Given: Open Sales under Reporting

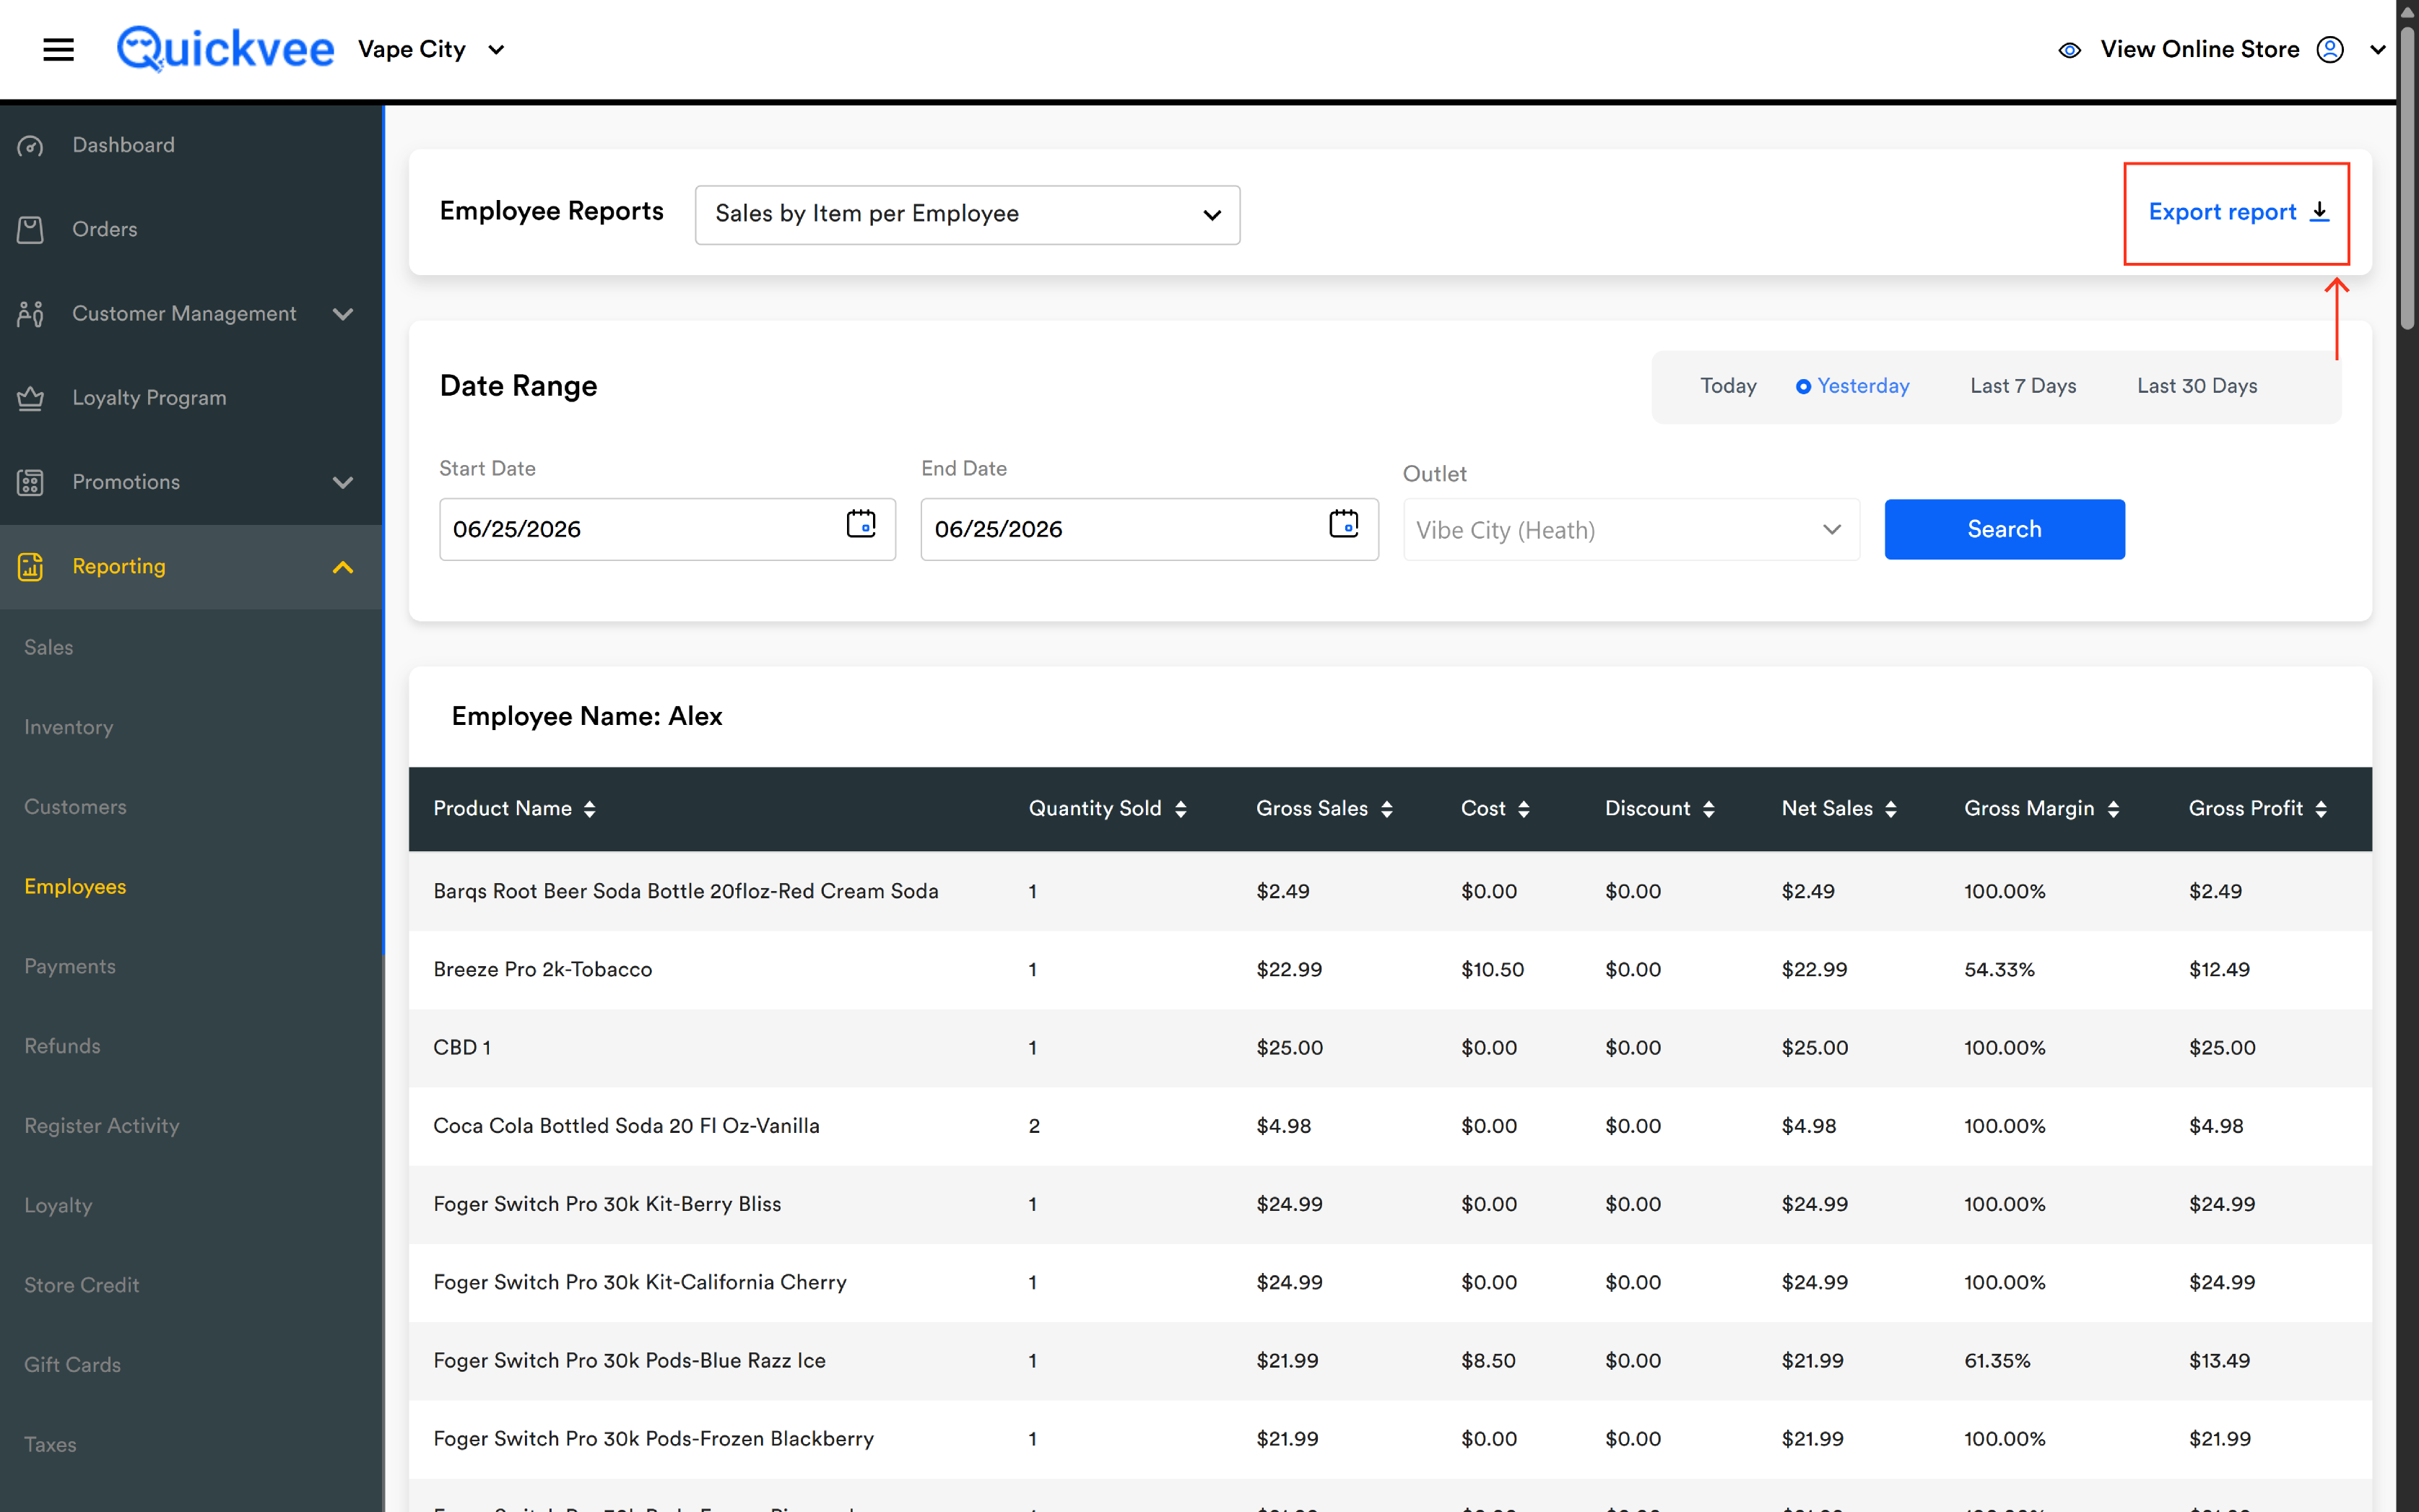Looking at the screenshot, I should (49, 647).
